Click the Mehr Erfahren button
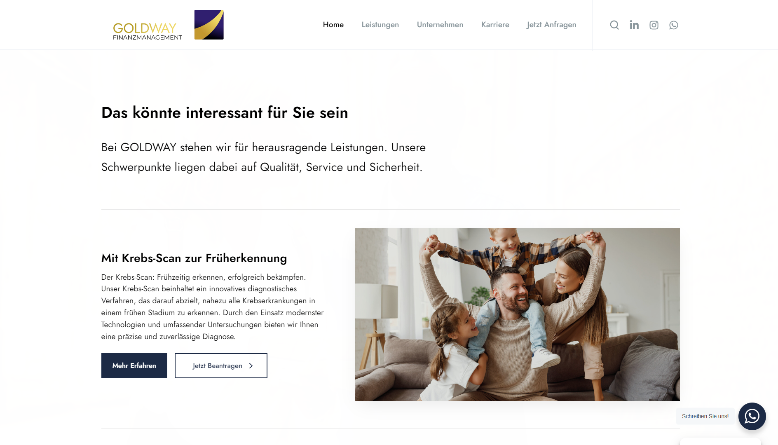The height and width of the screenshot is (445, 778). point(134,365)
